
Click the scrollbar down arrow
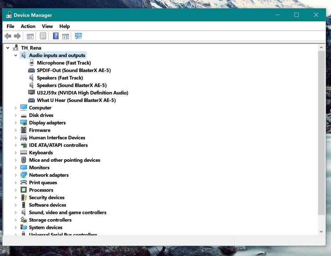321,231
